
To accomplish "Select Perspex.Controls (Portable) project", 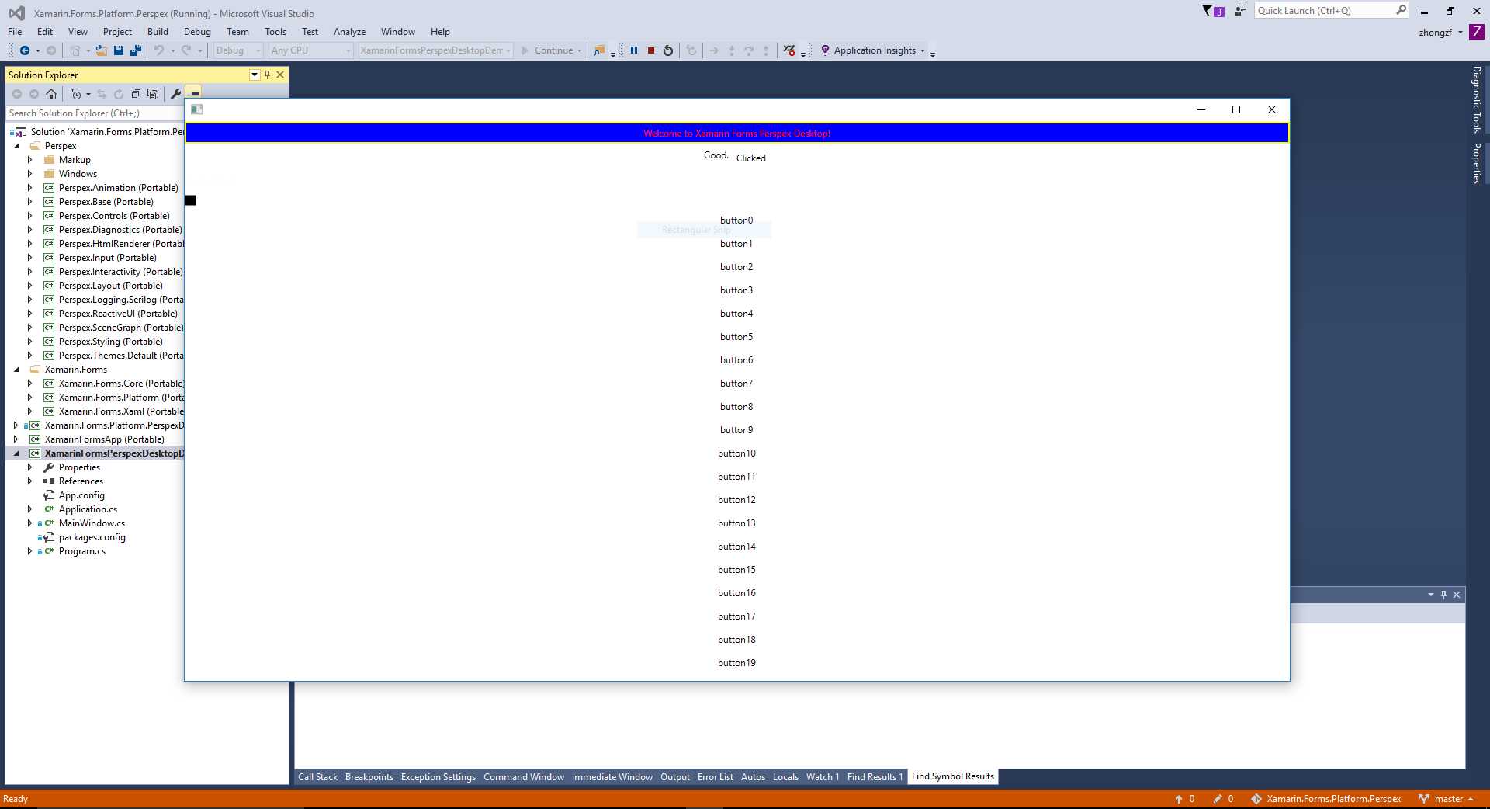I will [x=114, y=216].
